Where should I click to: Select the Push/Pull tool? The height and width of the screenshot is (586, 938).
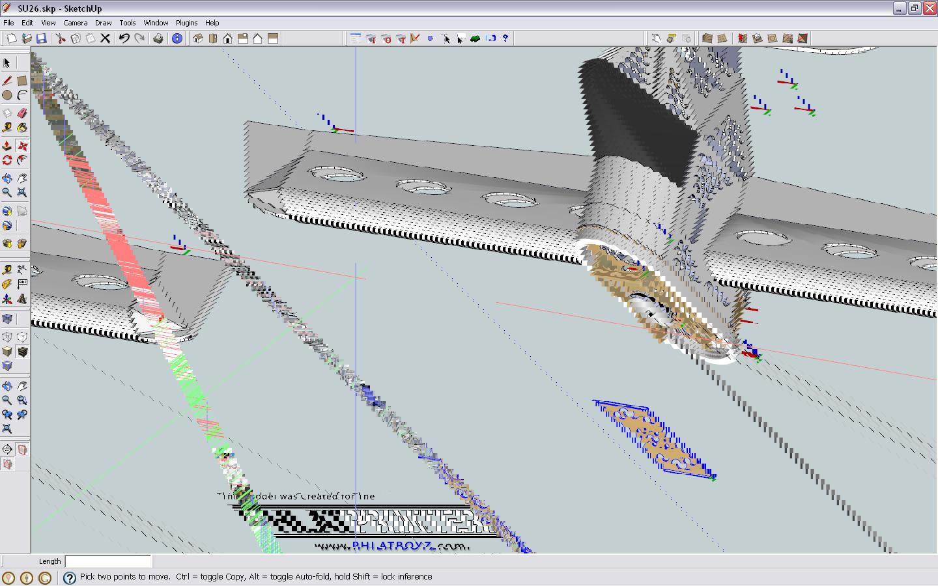[7, 146]
